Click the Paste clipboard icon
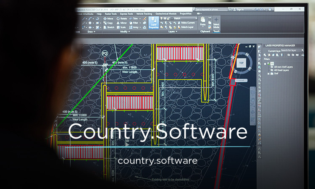Screen dimensions: 315x189 203,21
